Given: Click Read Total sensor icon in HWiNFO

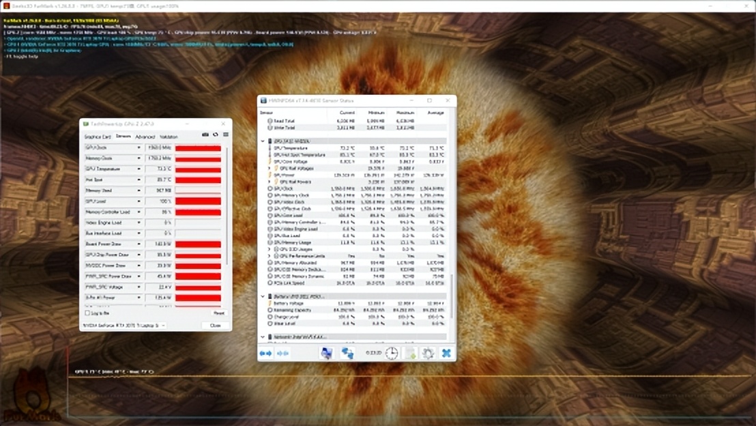Looking at the screenshot, I should pyautogui.click(x=270, y=121).
